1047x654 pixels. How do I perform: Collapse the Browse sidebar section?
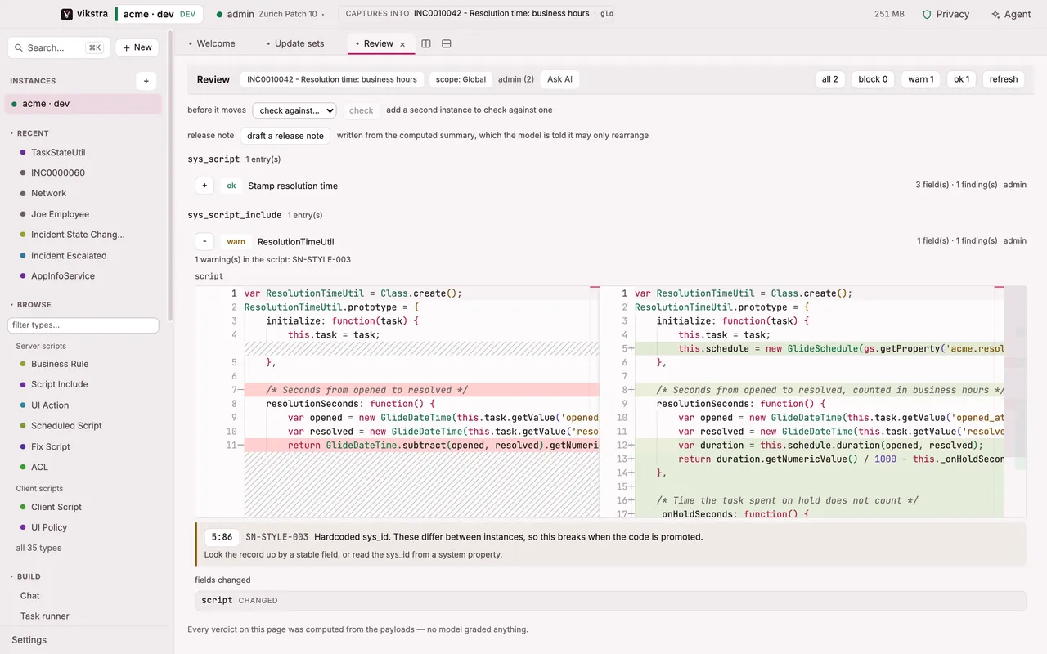30,305
